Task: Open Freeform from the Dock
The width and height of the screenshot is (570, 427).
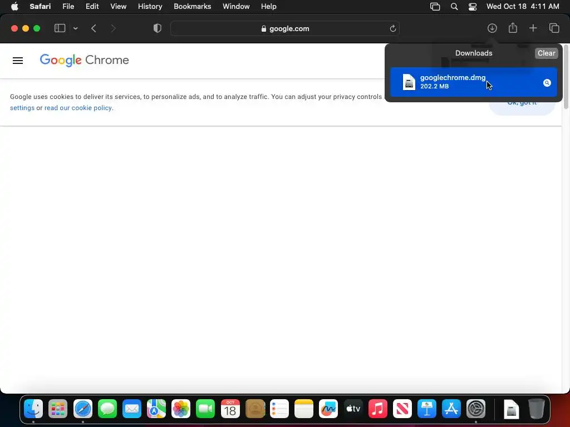Action: pyautogui.click(x=328, y=409)
